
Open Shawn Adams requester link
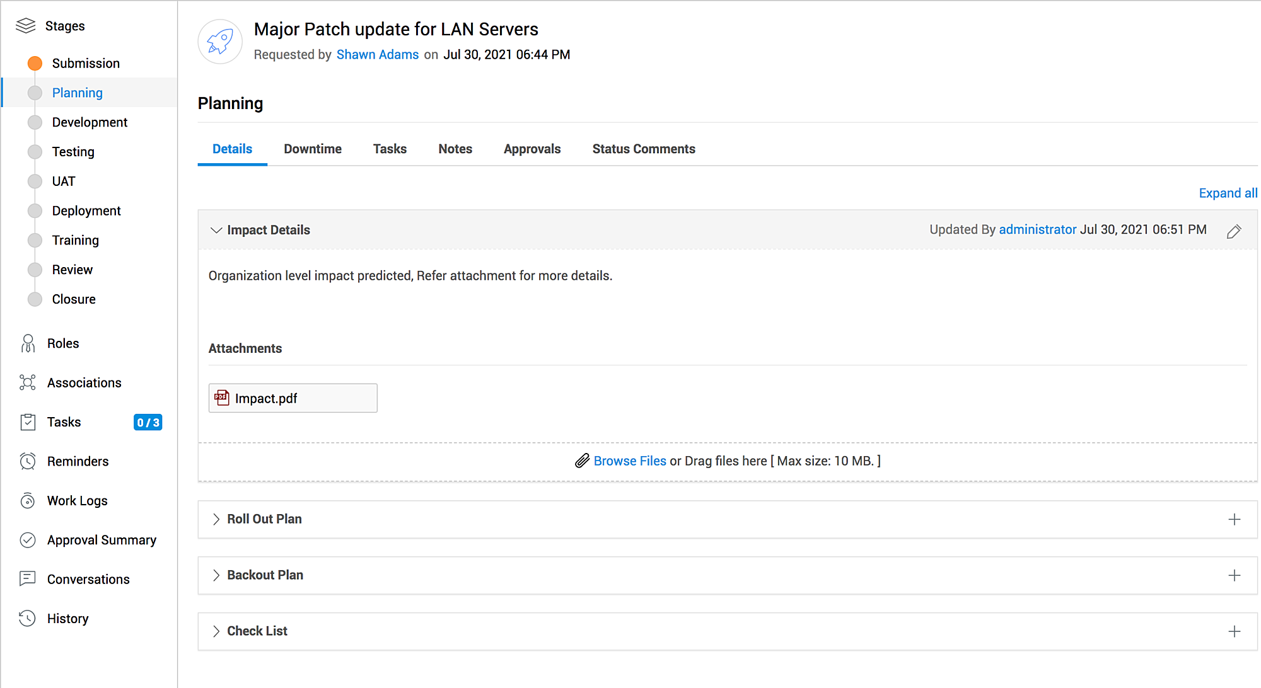point(378,55)
